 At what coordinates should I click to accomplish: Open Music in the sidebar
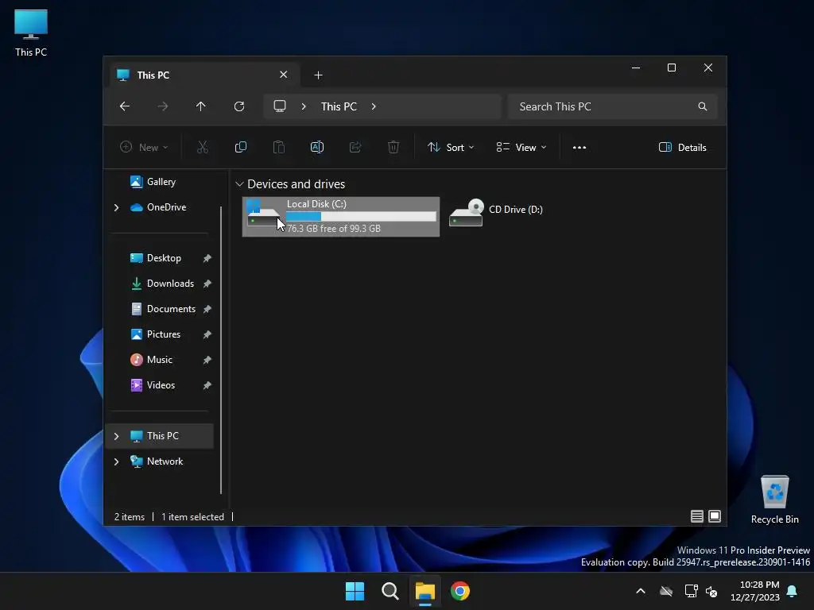[159, 360]
